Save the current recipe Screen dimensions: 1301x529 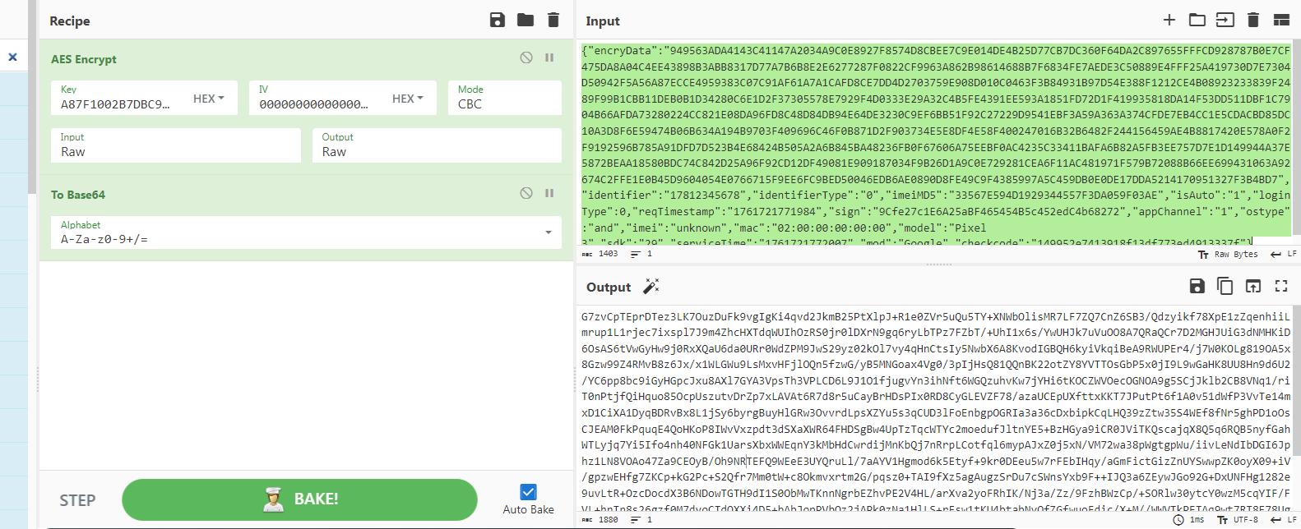(x=498, y=20)
